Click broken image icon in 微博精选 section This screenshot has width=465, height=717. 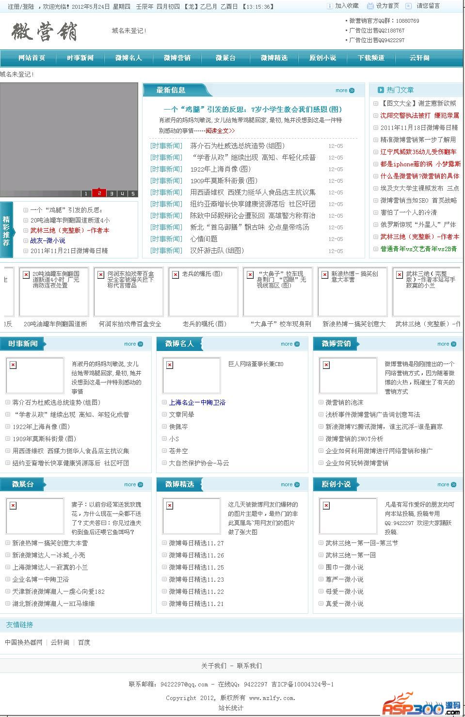point(170,506)
